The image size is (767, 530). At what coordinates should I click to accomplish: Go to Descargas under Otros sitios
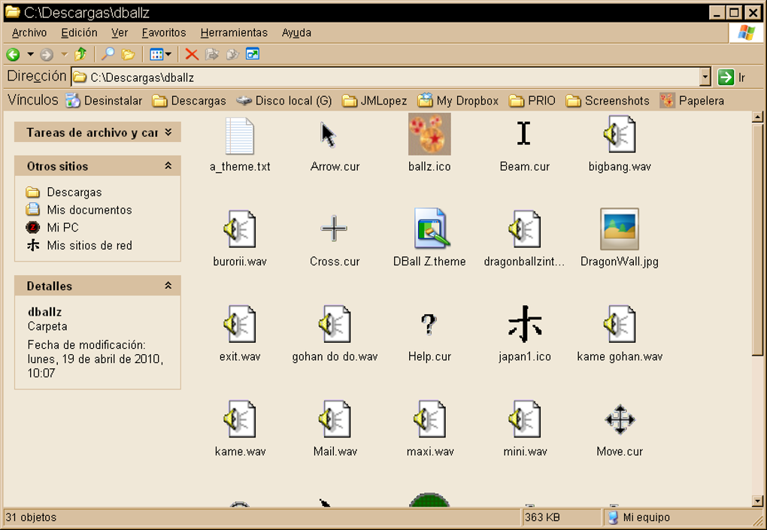pyautogui.click(x=64, y=192)
